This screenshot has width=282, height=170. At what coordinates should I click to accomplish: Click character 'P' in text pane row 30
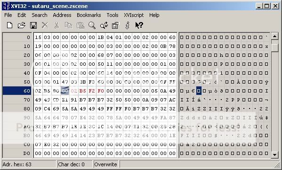point(221,64)
